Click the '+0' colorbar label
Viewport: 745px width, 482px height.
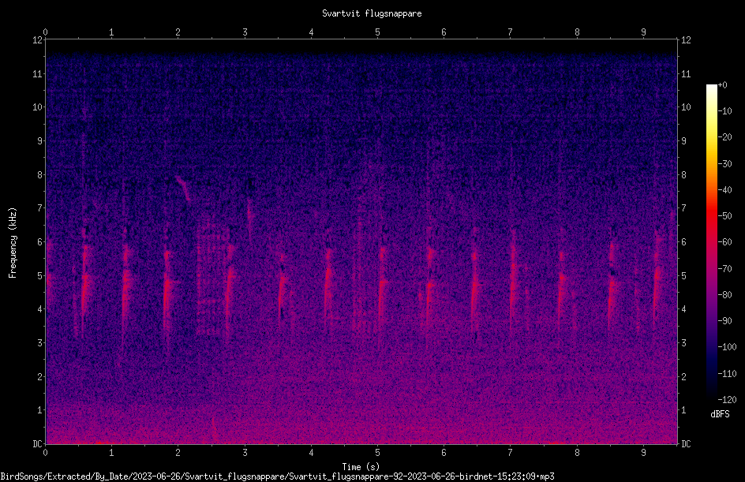pyautogui.click(x=722, y=85)
